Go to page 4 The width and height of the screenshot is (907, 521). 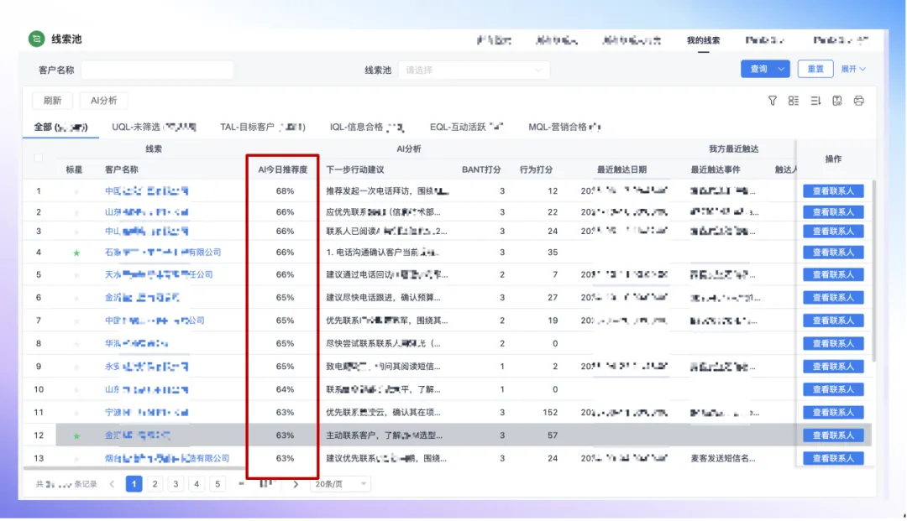pyautogui.click(x=197, y=484)
